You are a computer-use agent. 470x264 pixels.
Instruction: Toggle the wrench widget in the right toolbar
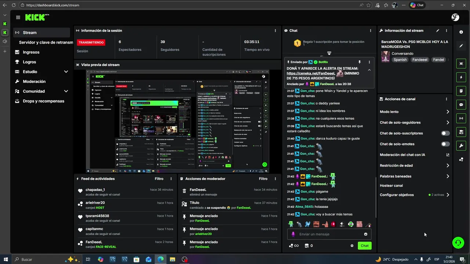pos(461,146)
